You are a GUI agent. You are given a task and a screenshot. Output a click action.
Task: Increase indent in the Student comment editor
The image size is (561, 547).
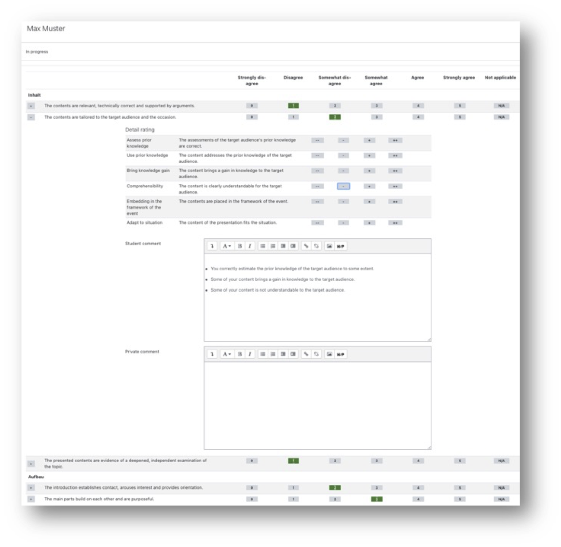(293, 247)
